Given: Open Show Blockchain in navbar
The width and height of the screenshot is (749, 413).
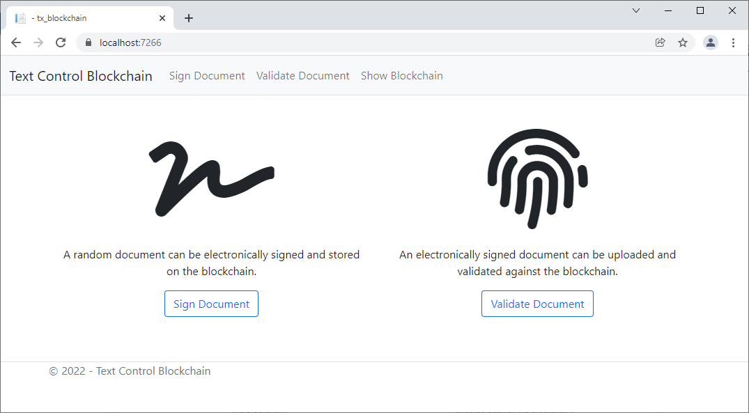Looking at the screenshot, I should (402, 76).
